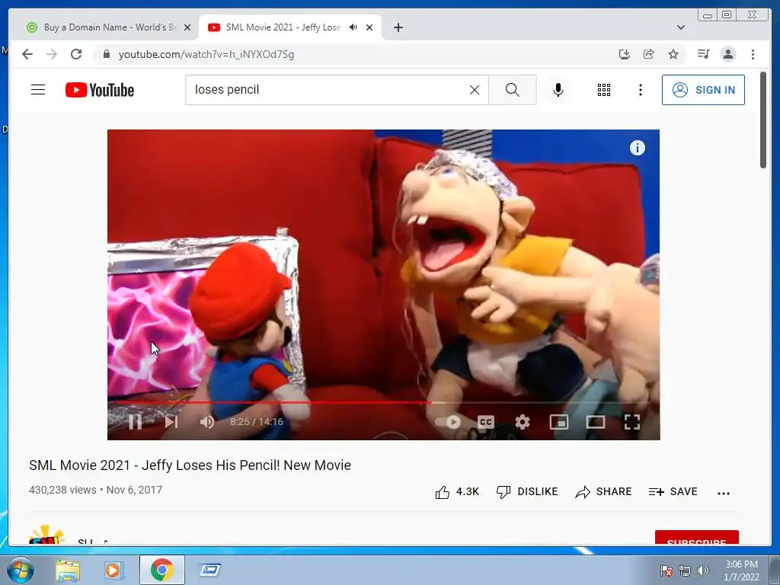Open more actions ellipsis under video
The image size is (780, 585).
[724, 493]
